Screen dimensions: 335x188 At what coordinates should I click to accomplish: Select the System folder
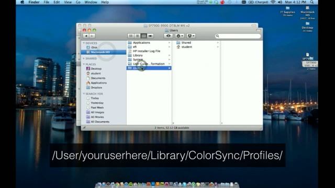tap(149, 60)
